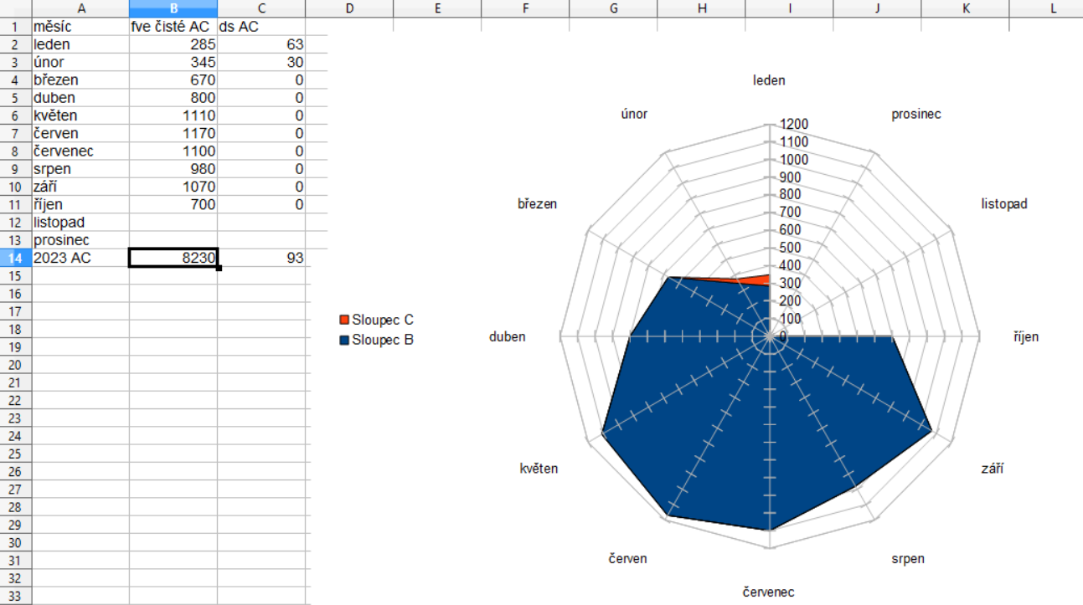Click the cell with value 285
This screenshot has height=605, width=1083.
point(173,44)
